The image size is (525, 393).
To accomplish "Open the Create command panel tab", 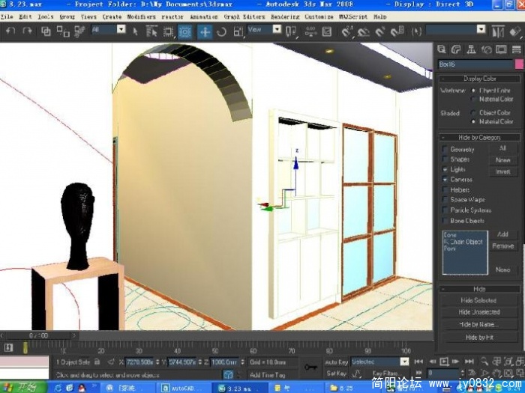I will click(442, 49).
